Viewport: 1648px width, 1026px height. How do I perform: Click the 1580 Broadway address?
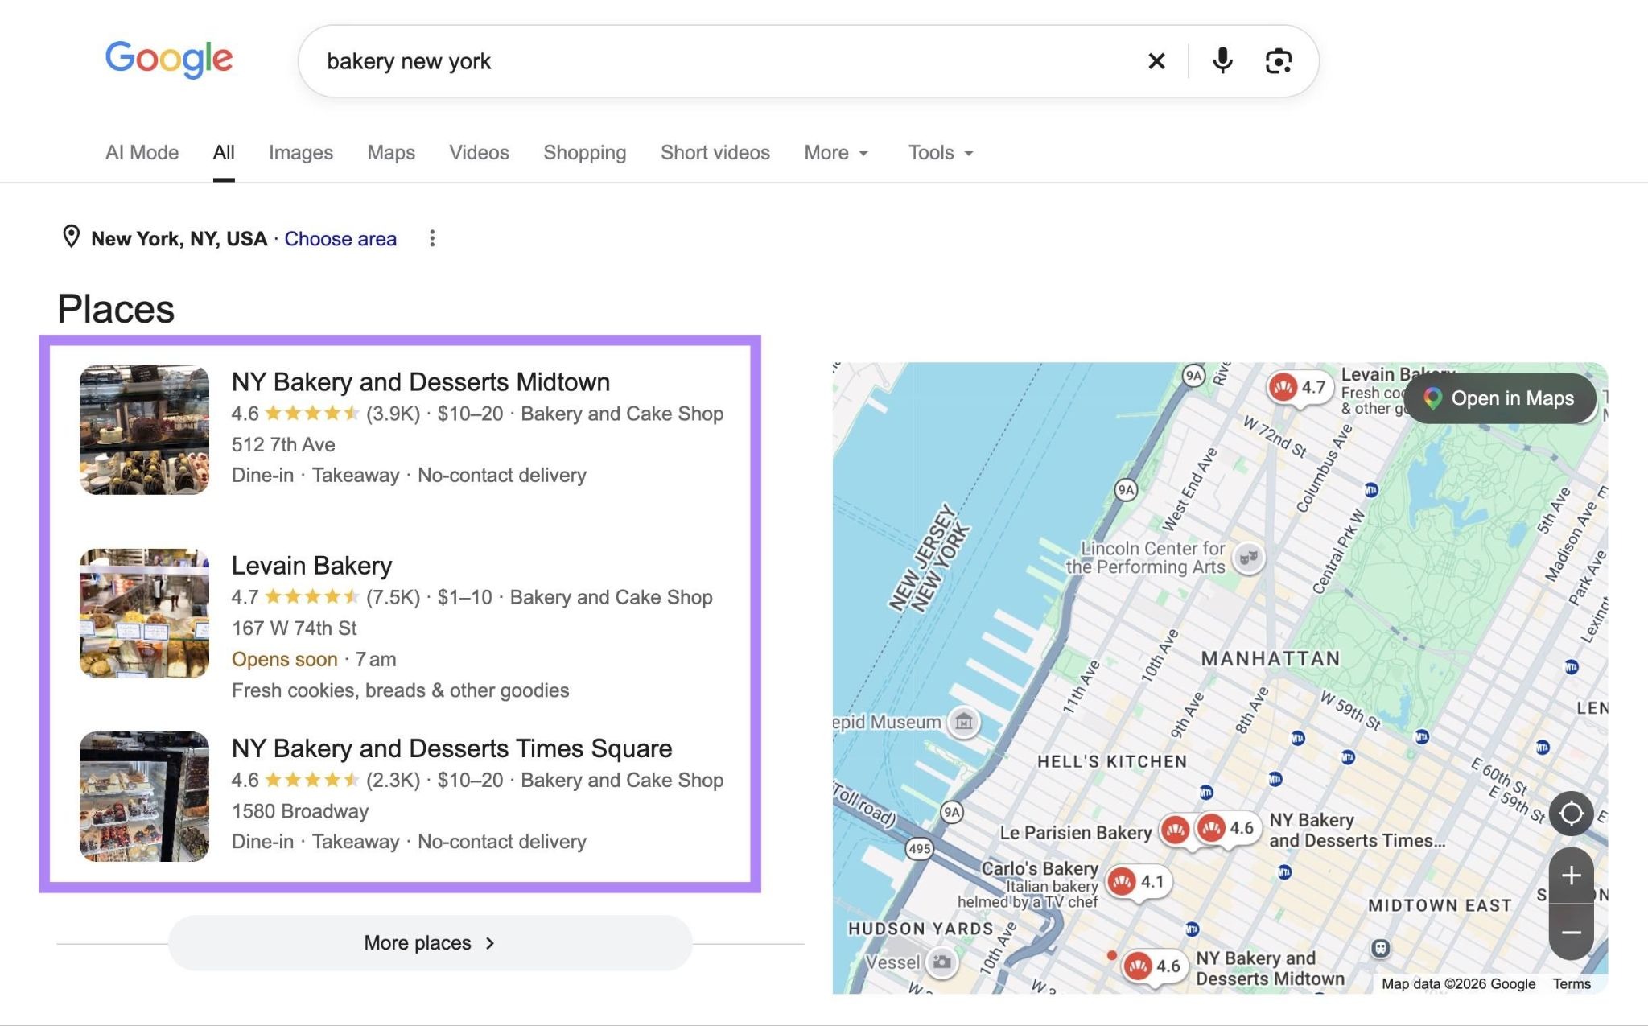coord(300,811)
